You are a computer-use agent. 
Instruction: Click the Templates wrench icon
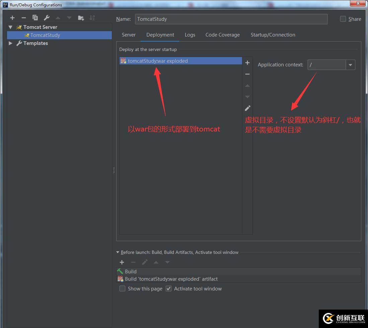coord(19,43)
